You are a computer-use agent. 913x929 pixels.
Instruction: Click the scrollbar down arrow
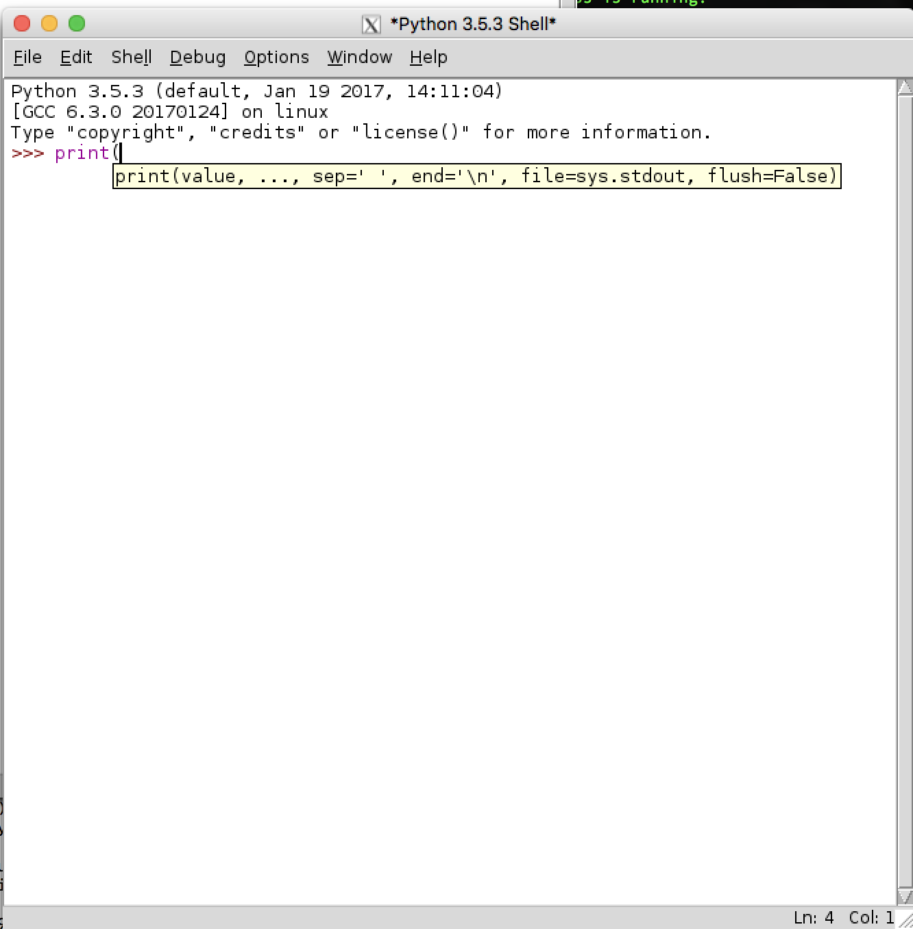tap(905, 896)
